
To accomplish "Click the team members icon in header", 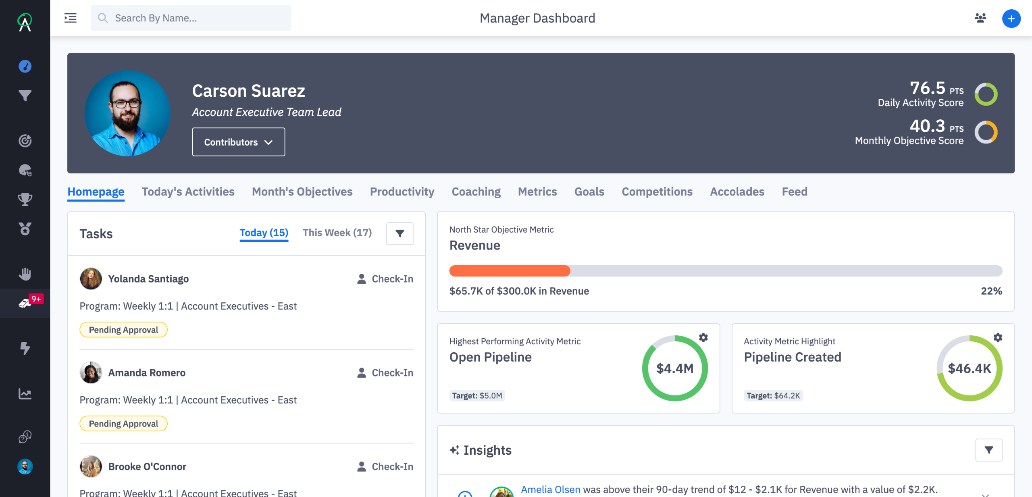I will click(980, 18).
